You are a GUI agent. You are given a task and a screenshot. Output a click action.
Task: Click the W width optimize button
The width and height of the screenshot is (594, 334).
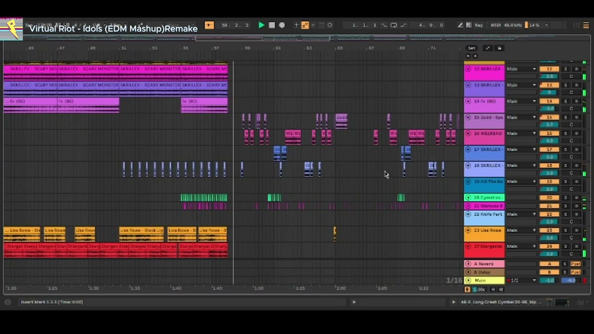pyautogui.click(x=501, y=289)
